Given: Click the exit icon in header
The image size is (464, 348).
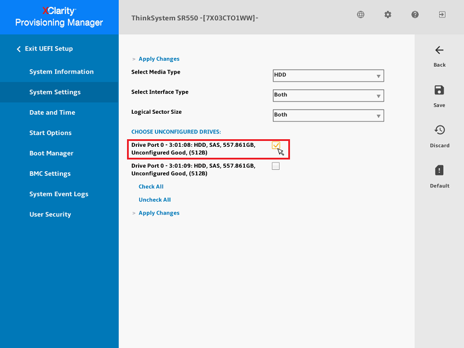Looking at the screenshot, I should (442, 14).
